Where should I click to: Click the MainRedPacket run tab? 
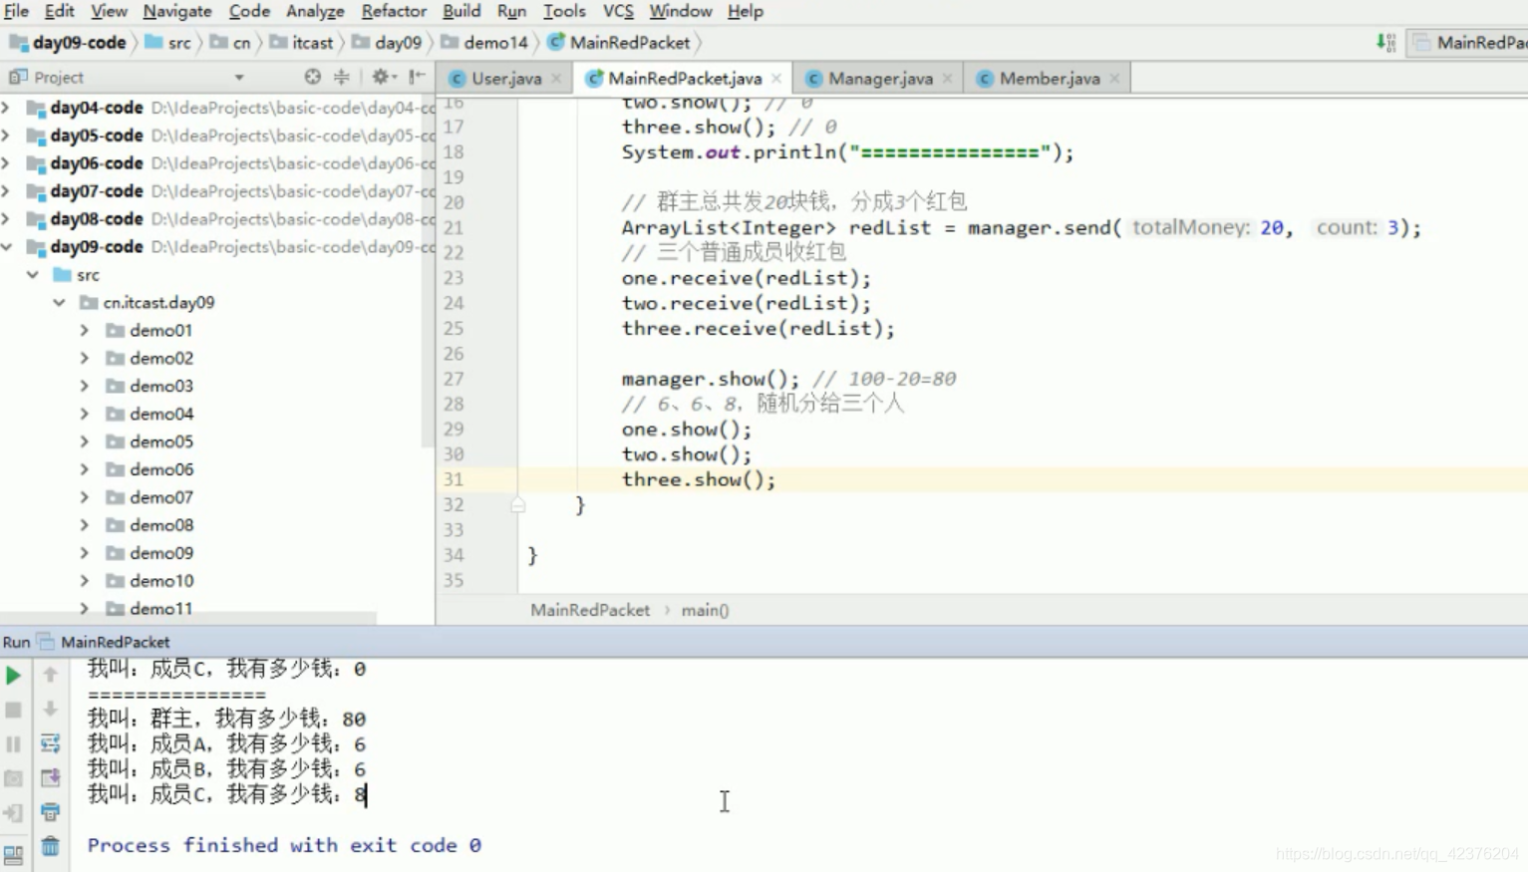[104, 642]
